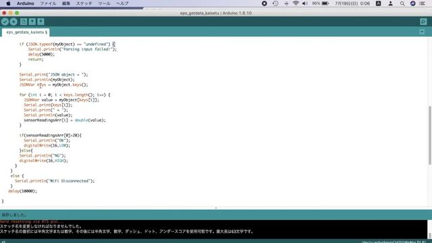Image resolution: width=432 pixels, height=243 pixels.
Task: Open a sketch with up-arrow icon
Action: pos(32,22)
